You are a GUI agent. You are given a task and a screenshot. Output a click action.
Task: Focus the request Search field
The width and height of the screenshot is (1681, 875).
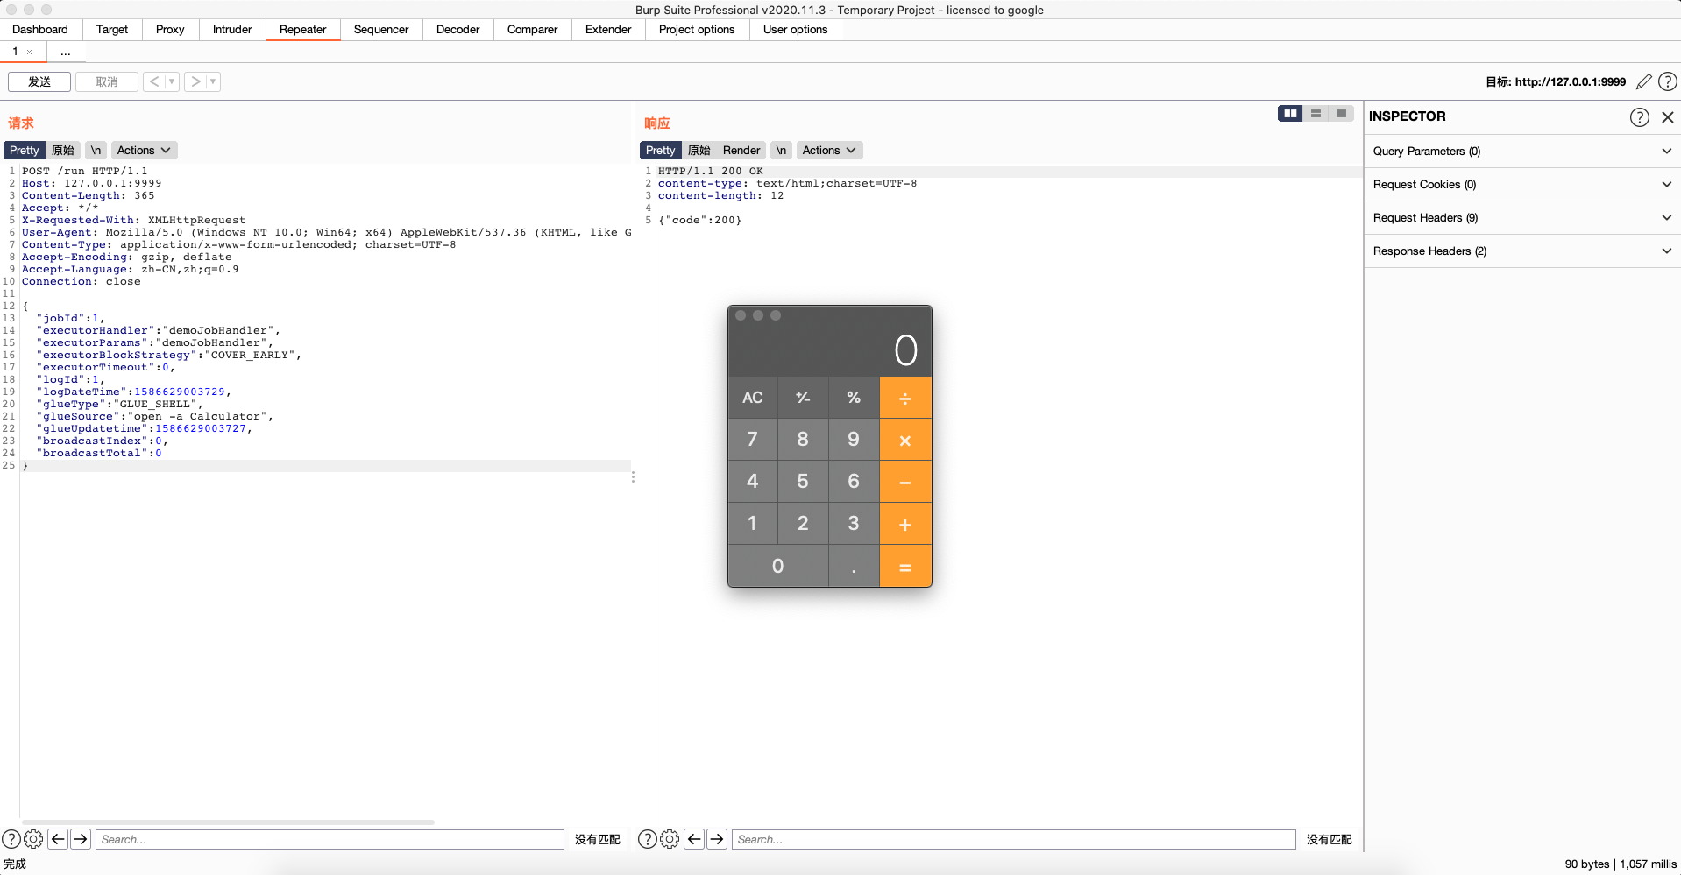(x=330, y=839)
